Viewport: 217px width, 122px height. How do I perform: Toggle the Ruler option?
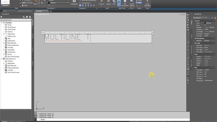139,3
